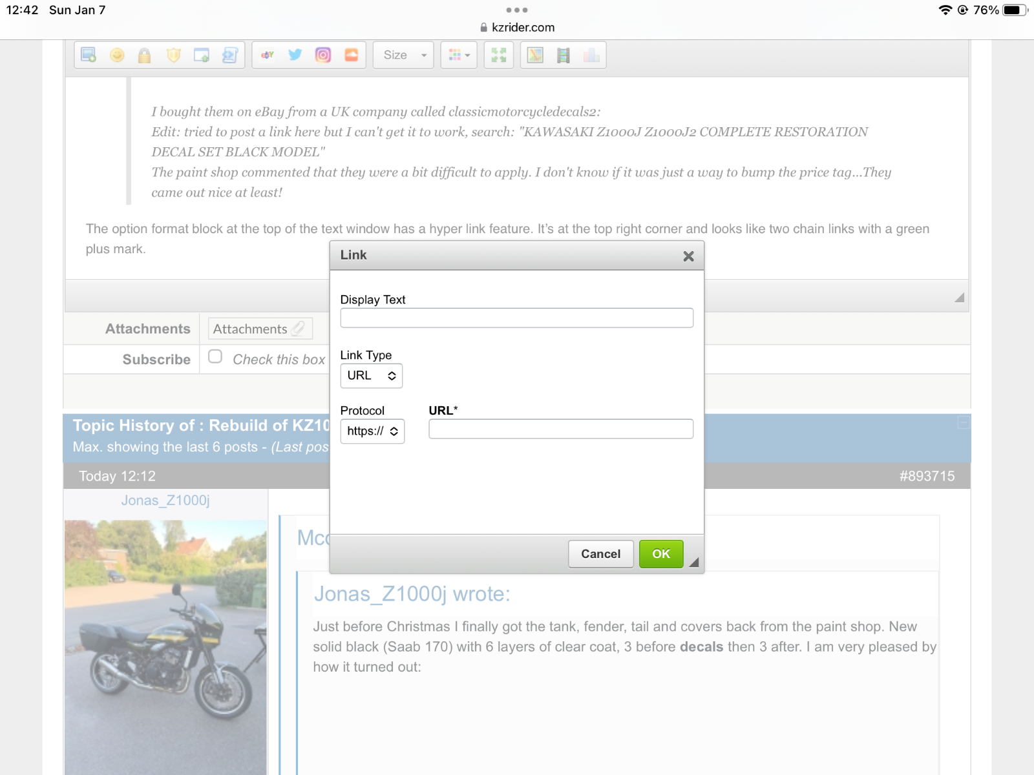Screen dimensions: 1034x775
Task: Insert a Twitter embed via bird icon
Action: coord(295,56)
